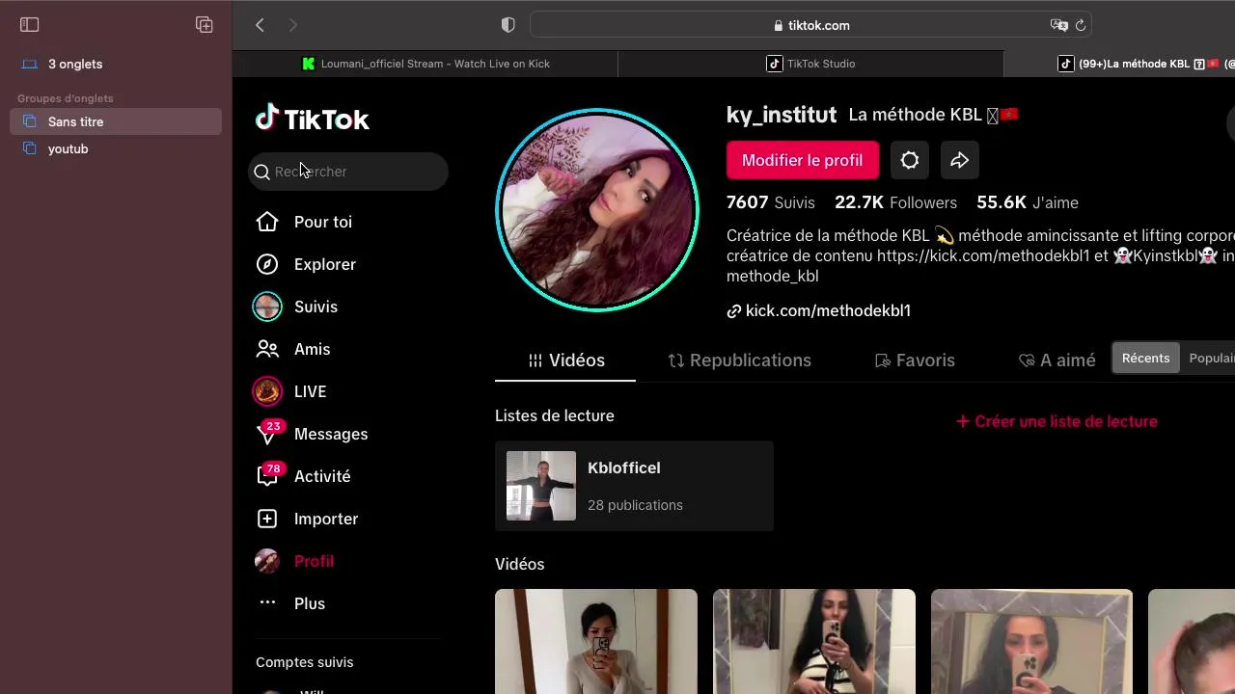Open the Profil page in sidebar

294,561
